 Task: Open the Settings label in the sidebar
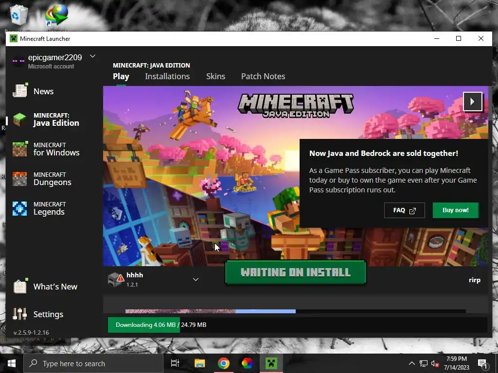pyautogui.click(x=48, y=314)
